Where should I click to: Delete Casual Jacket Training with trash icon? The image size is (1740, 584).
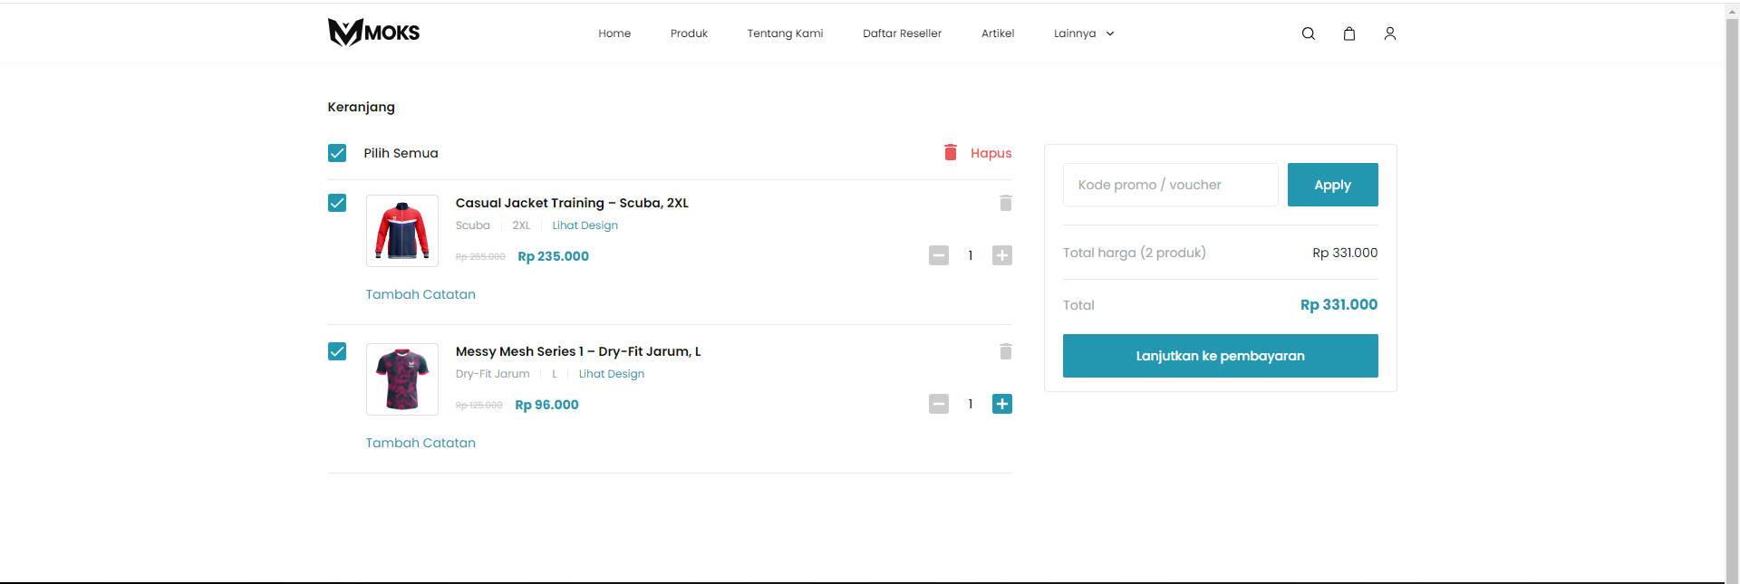pos(1005,203)
